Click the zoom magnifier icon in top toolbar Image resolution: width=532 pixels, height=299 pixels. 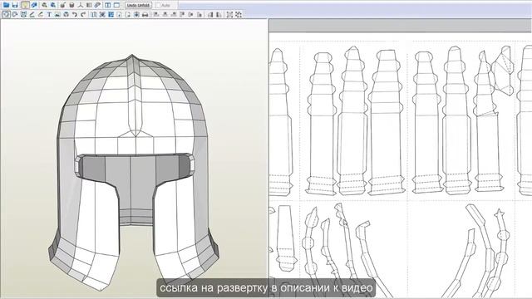click(x=44, y=5)
